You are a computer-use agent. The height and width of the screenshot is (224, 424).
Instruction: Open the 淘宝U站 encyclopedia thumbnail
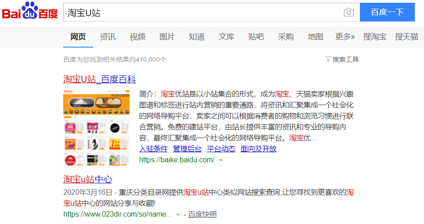click(96, 128)
